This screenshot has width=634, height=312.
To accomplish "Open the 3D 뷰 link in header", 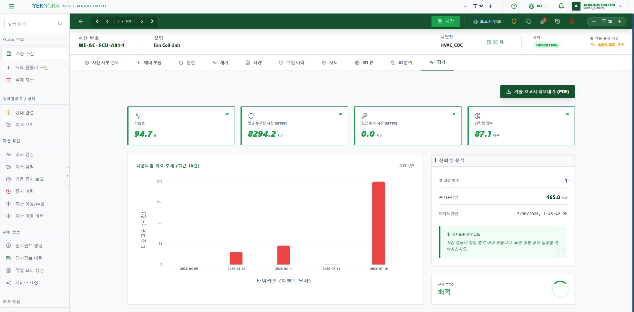I will 495,42.
